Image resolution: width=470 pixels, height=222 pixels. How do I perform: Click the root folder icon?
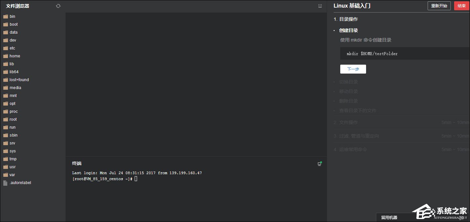[5, 119]
